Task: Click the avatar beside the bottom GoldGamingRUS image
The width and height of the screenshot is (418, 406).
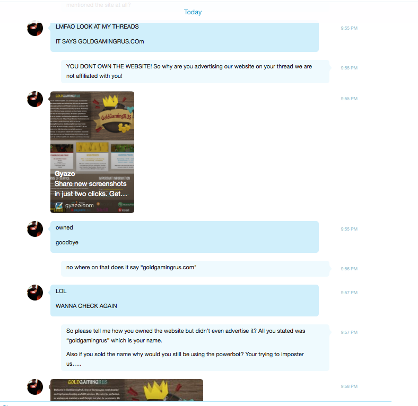Action: click(x=35, y=387)
